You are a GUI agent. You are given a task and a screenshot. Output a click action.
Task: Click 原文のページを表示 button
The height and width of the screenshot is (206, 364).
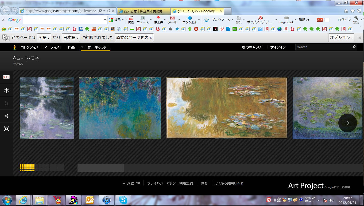pyautogui.click(x=134, y=38)
